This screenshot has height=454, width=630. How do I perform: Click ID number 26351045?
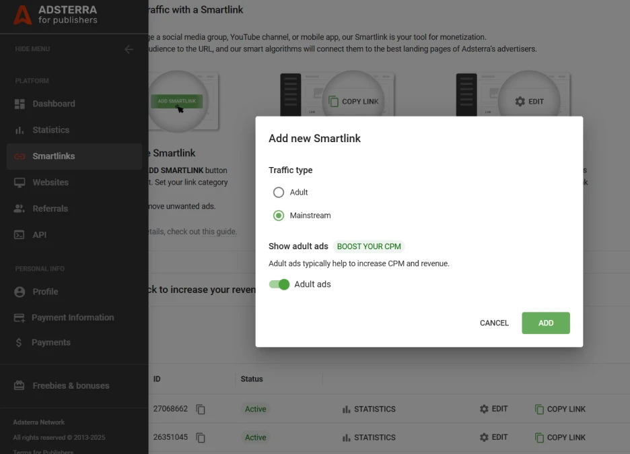(x=170, y=437)
